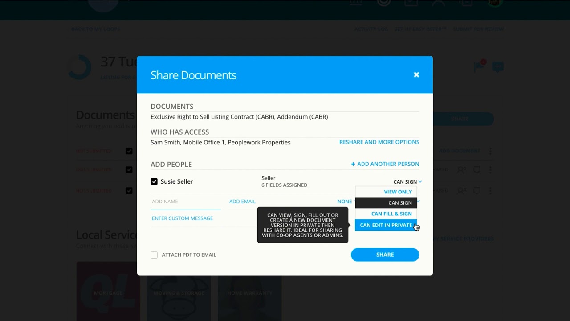The image size is (570, 321).
Task: Open three-dot menu beside ADD DOCUMENT
Action: pyautogui.click(x=490, y=151)
